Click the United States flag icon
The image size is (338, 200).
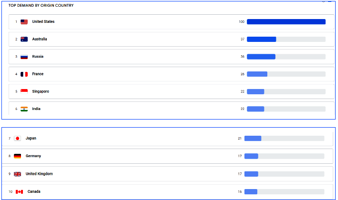tap(24, 22)
